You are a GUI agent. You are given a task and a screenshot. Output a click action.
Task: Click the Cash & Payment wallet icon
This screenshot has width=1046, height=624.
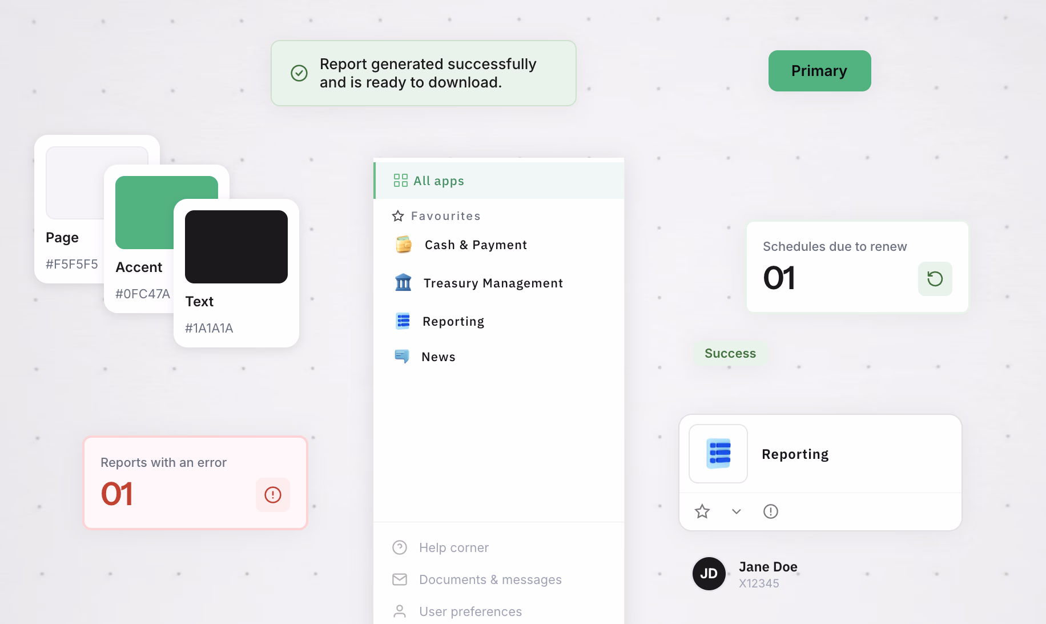(x=404, y=245)
